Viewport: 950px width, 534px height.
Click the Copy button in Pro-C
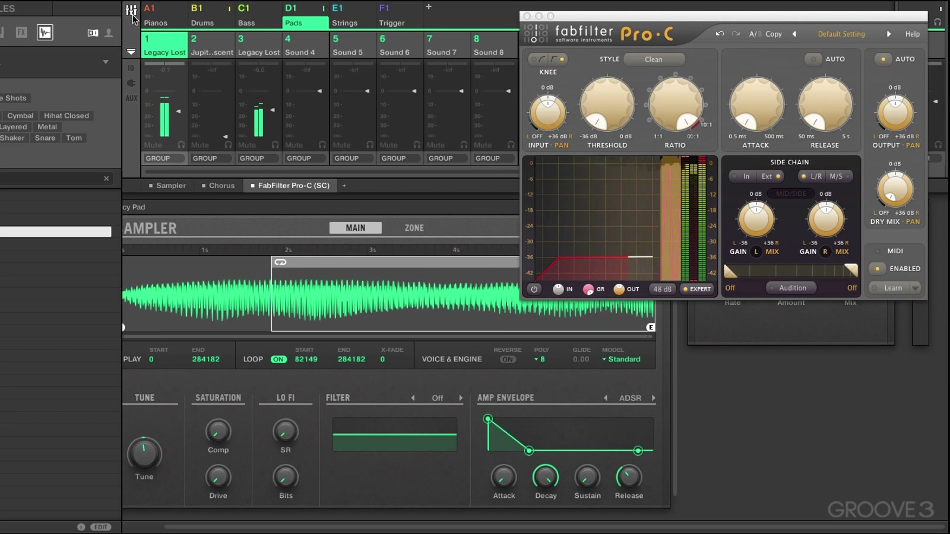click(x=774, y=34)
